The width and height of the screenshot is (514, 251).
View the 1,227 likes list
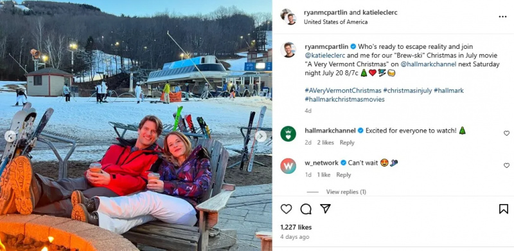coord(296,227)
